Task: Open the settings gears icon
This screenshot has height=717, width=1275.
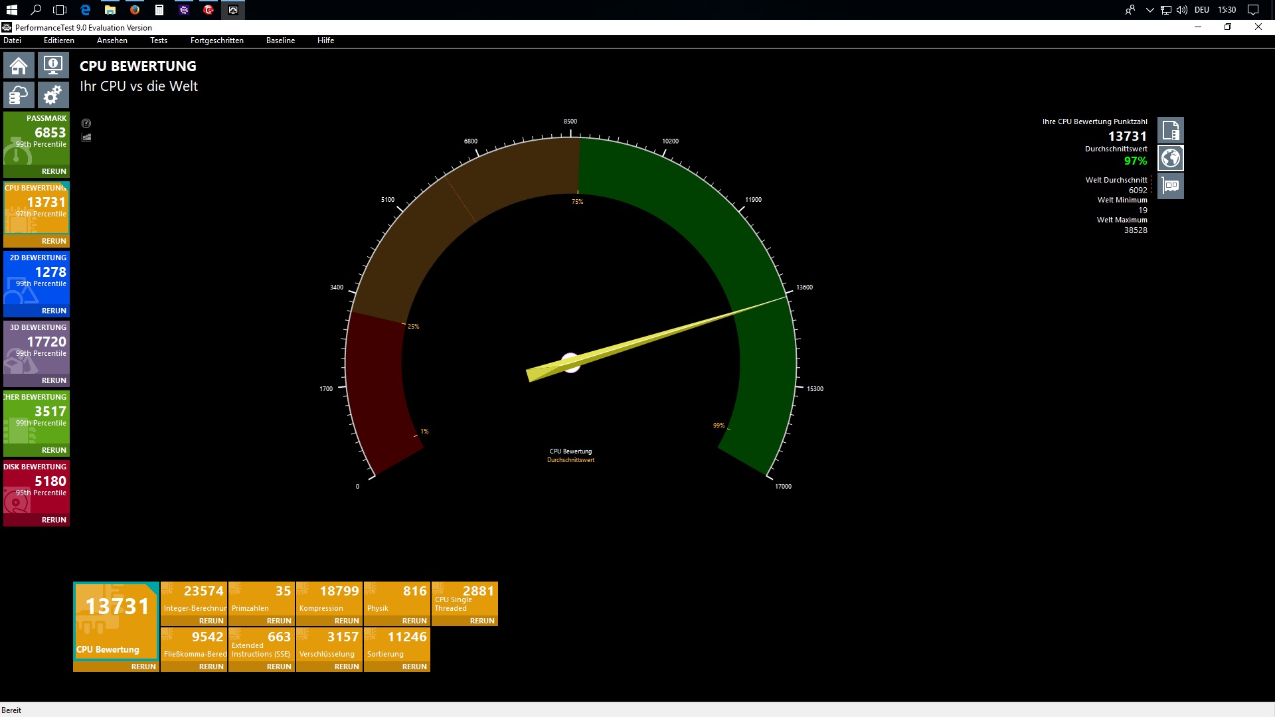Action: coord(53,96)
